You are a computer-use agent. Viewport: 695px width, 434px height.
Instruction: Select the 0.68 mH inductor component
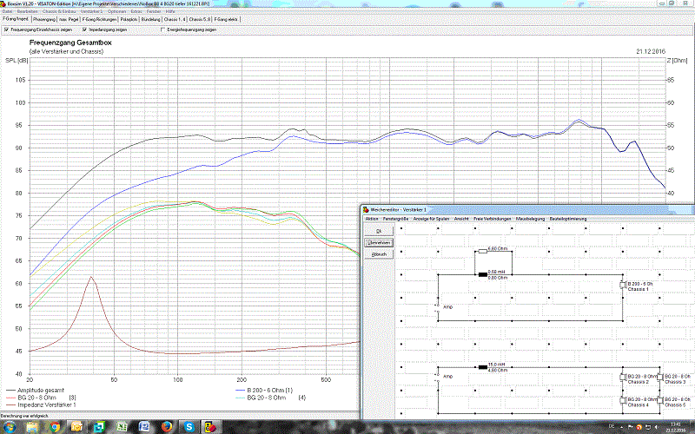pyautogui.click(x=481, y=275)
